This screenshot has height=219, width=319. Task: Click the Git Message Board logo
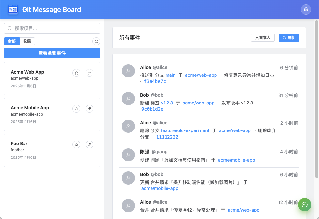tap(13, 10)
